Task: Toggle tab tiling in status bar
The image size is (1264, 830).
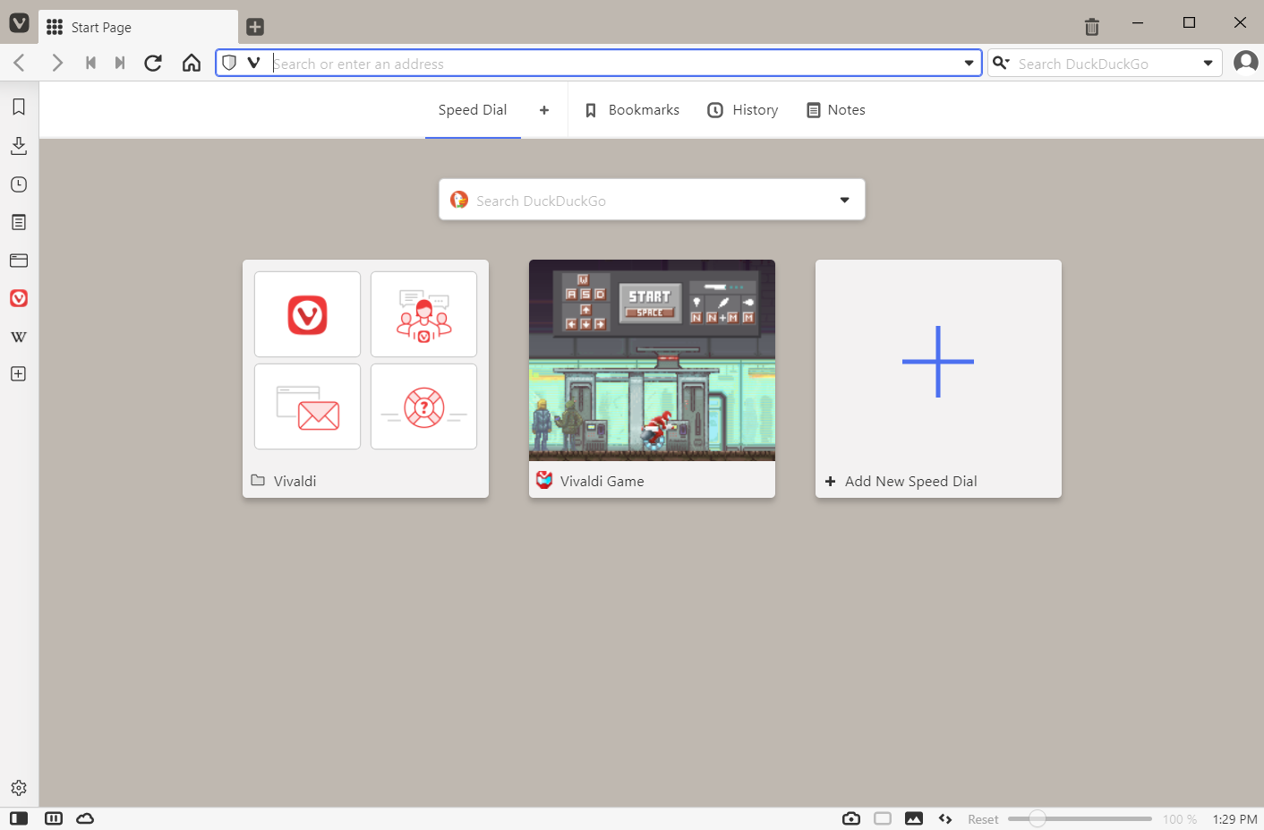Action: 54,818
